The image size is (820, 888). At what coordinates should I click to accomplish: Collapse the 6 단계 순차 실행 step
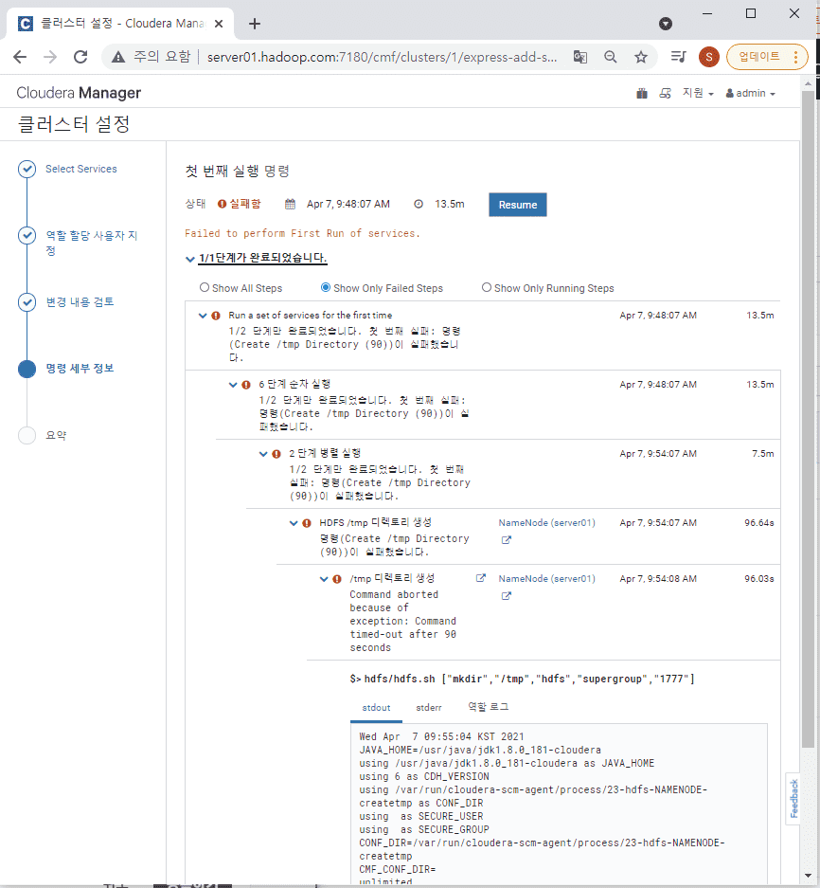click(x=233, y=385)
